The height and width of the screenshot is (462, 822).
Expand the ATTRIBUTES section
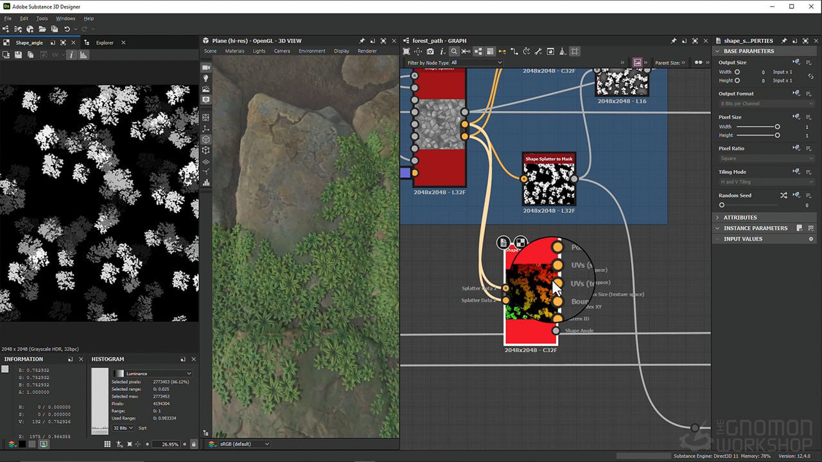pos(717,218)
